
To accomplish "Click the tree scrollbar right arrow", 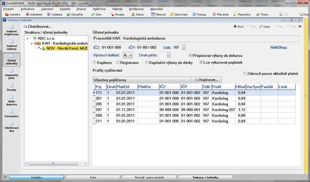I will (86, 163).
